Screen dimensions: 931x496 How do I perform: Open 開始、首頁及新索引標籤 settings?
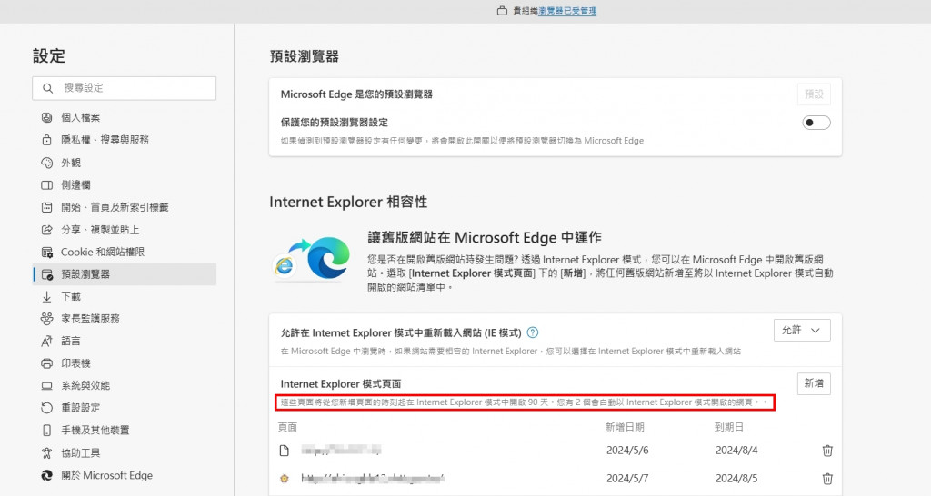124,207
